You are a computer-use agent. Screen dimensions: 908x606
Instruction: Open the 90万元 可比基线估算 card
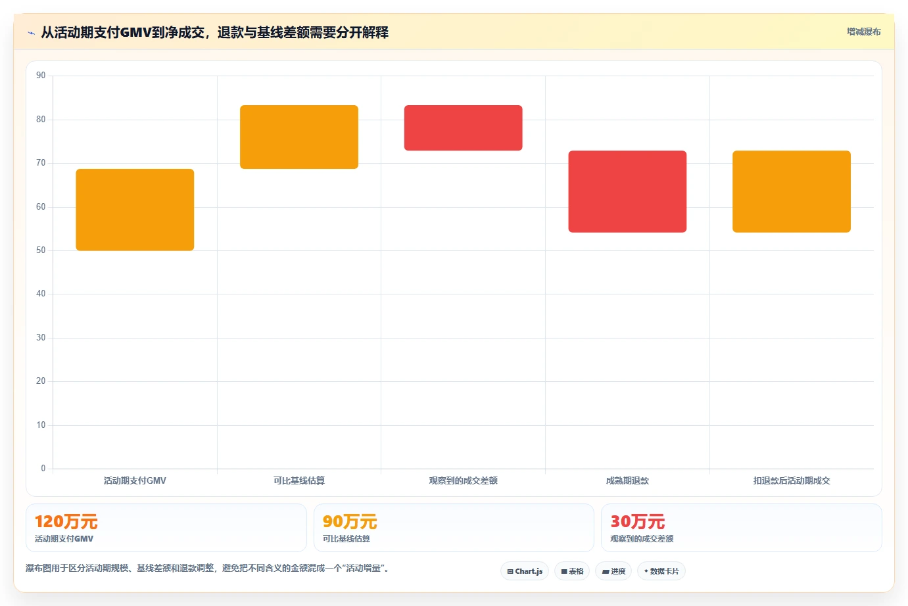pos(454,528)
